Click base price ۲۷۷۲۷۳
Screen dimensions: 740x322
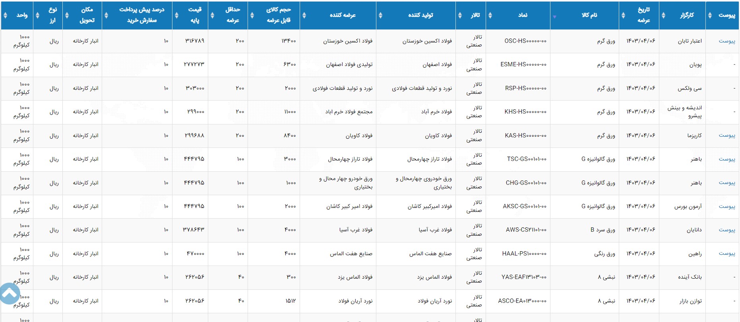click(194, 64)
